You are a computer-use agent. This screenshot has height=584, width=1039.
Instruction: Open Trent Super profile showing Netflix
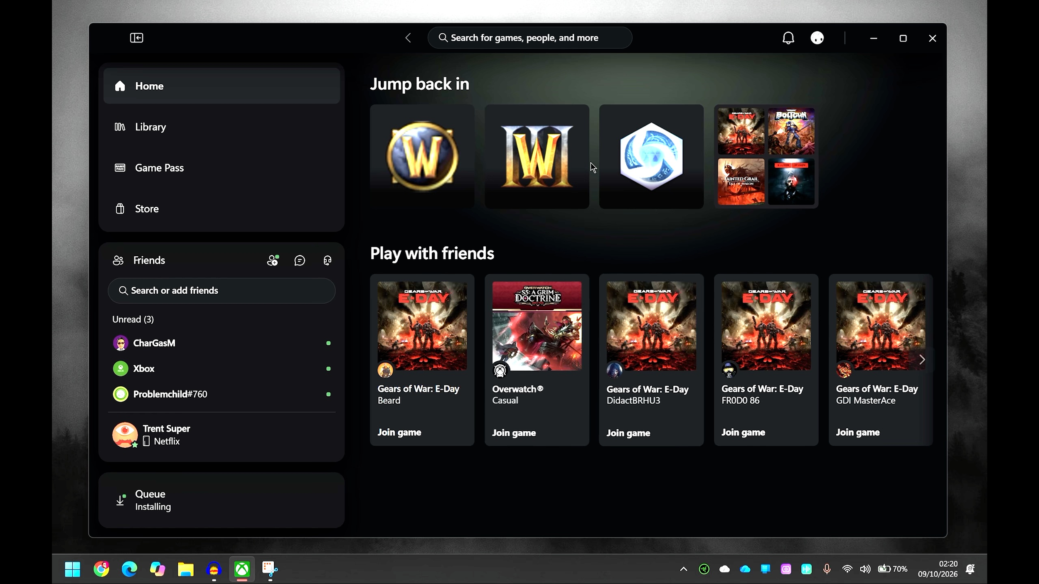click(x=222, y=435)
